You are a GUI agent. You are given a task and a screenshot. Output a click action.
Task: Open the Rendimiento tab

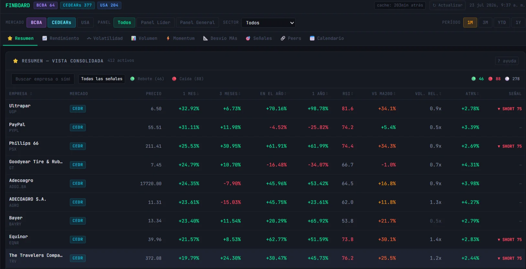tap(61, 38)
